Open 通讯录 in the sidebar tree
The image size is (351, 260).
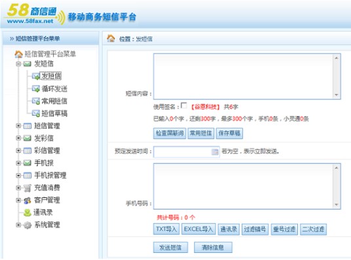click(43, 212)
